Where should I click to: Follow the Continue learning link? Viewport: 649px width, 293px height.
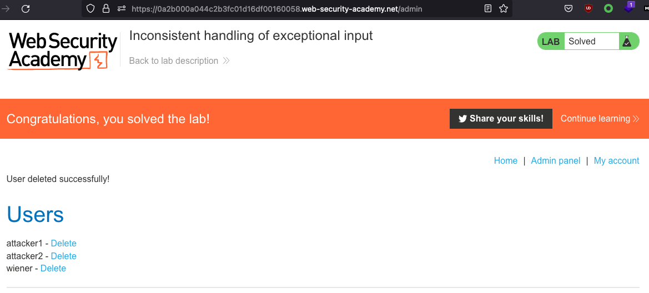pyautogui.click(x=600, y=119)
